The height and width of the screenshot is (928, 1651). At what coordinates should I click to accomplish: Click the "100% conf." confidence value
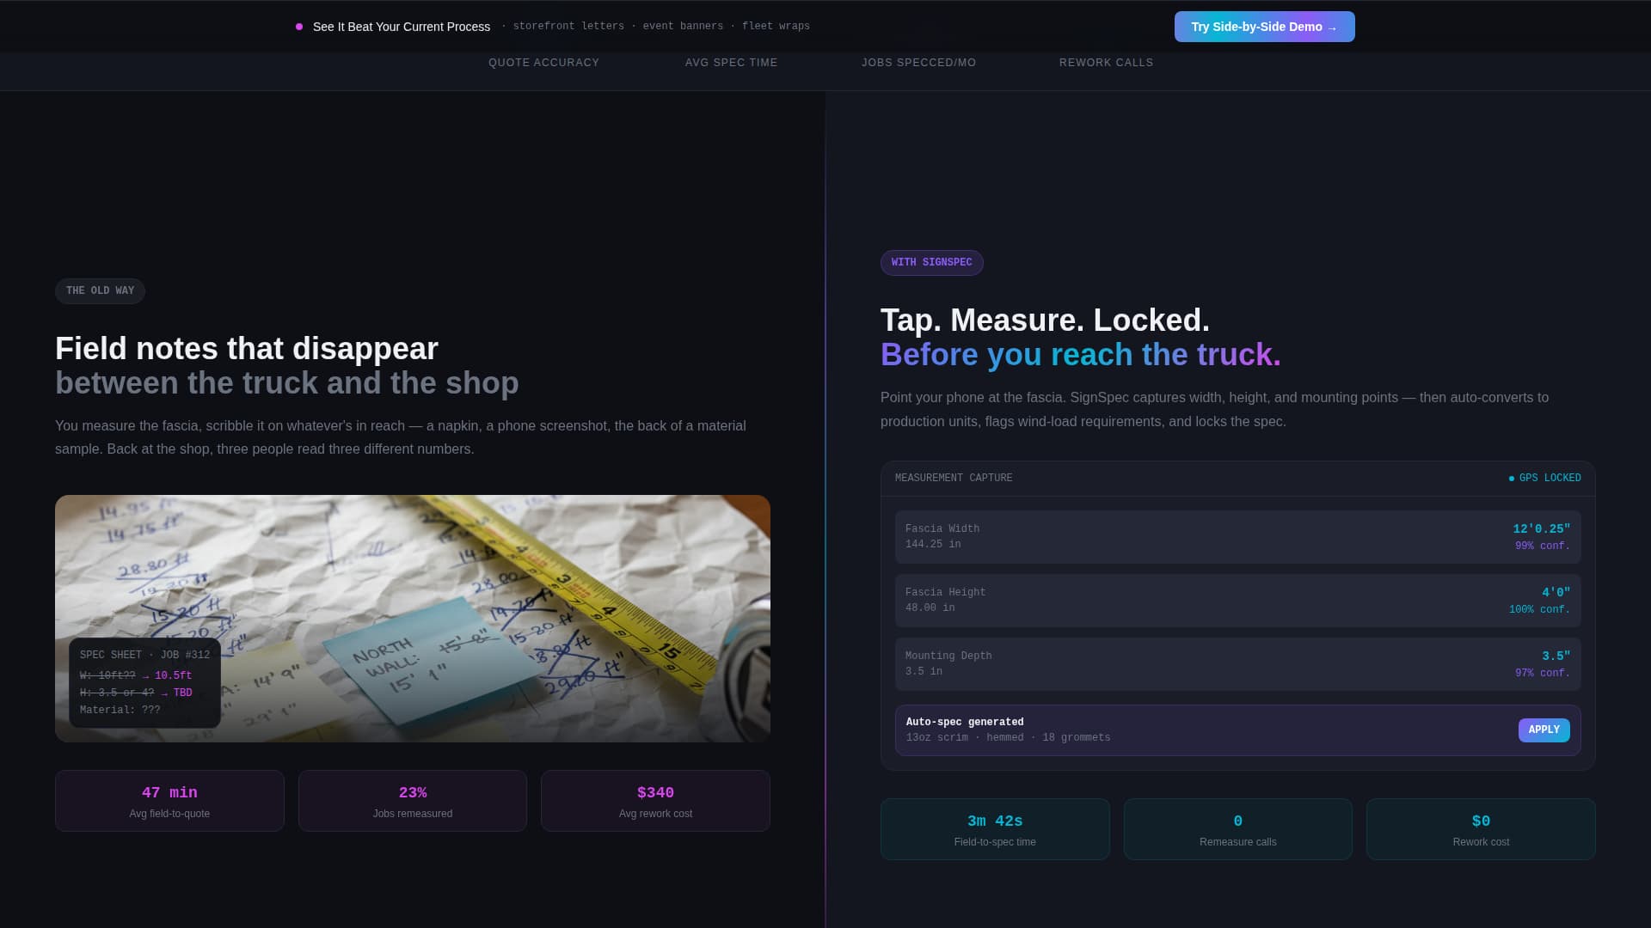click(1539, 610)
